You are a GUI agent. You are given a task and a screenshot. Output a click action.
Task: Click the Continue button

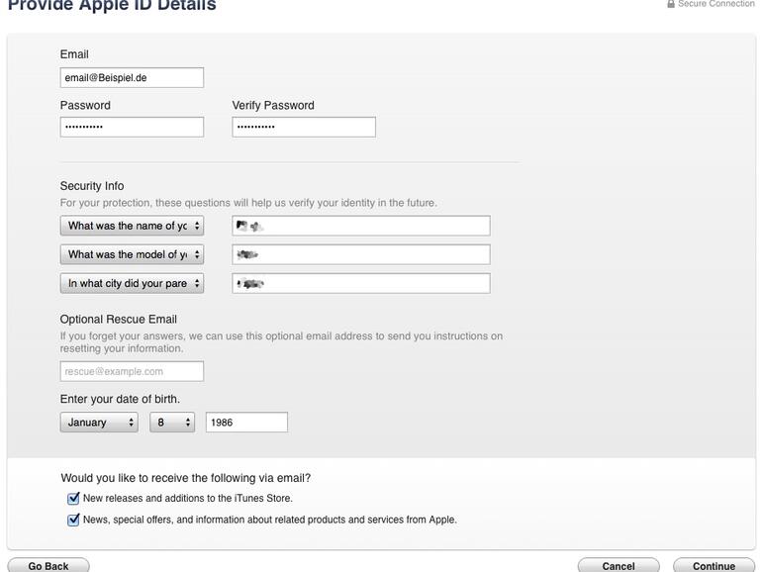[714, 566]
